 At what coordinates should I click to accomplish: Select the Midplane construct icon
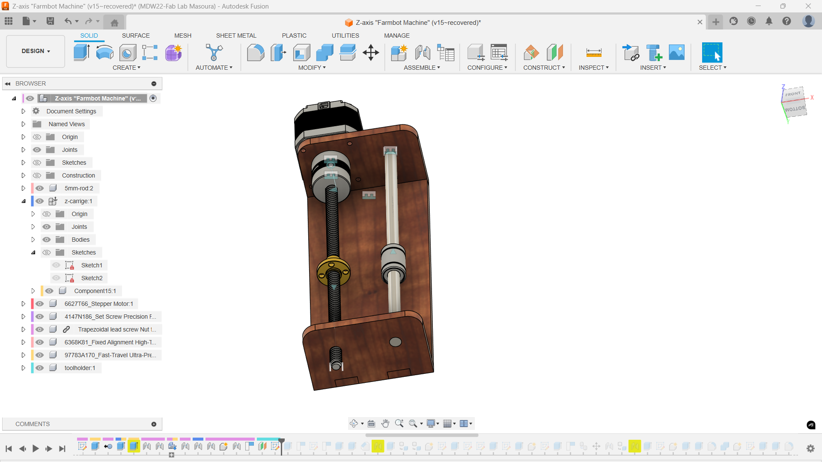pos(555,53)
